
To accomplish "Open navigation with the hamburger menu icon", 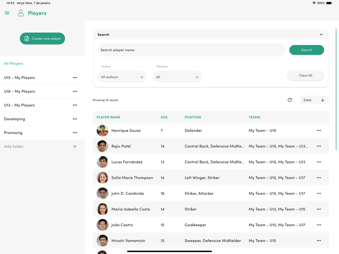I will point(7,13).
